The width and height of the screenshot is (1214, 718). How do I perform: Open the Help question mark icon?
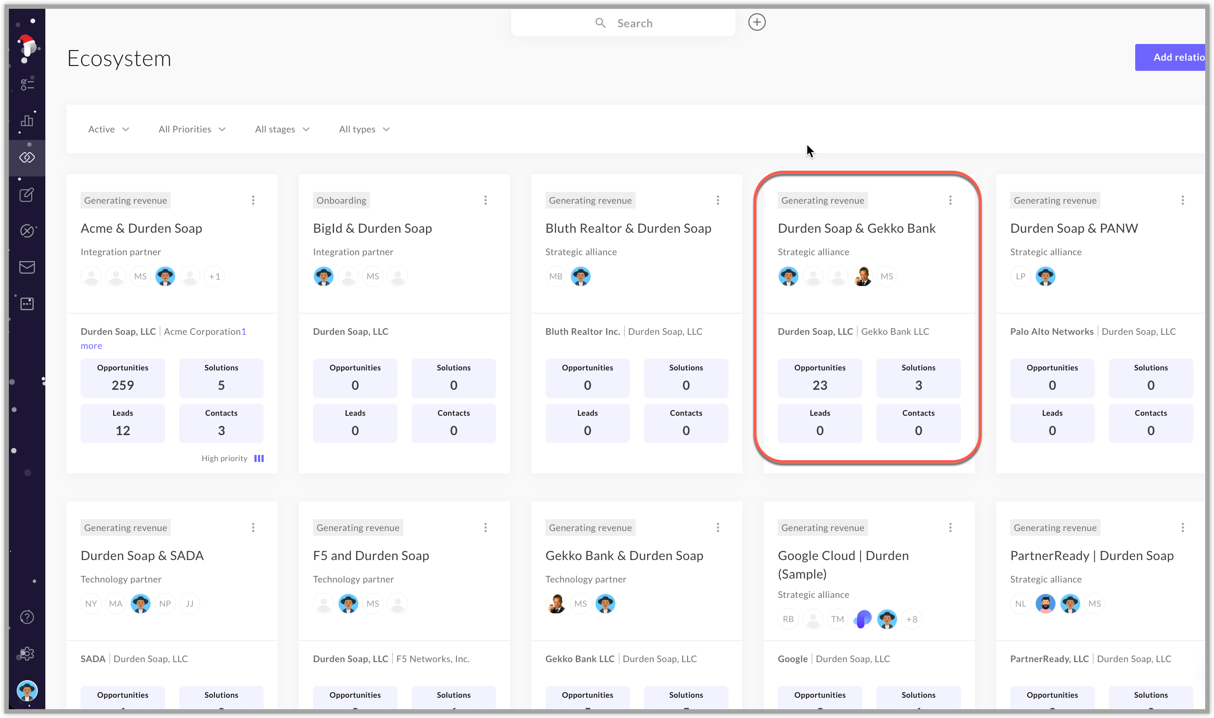[26, 617]
